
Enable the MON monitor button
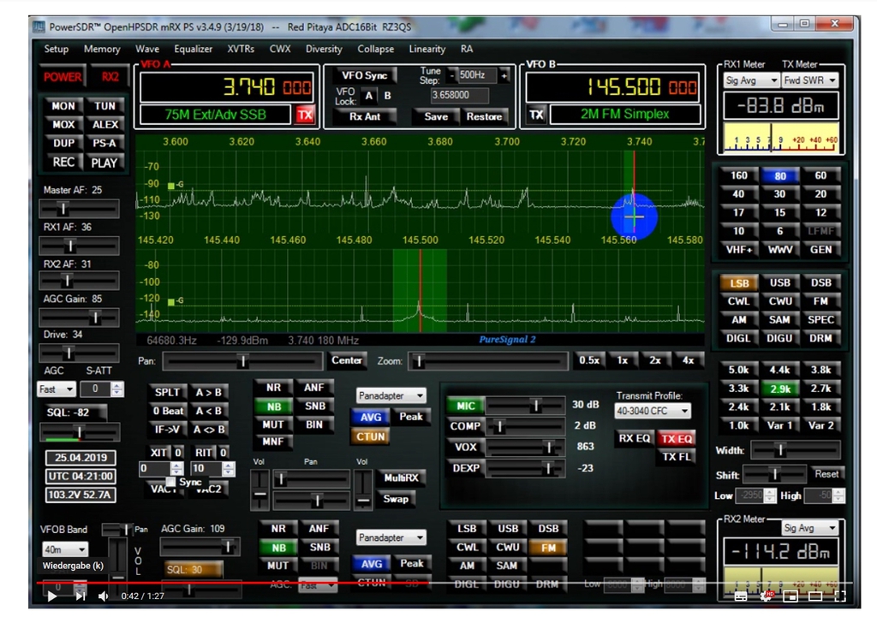pos(63,105)
